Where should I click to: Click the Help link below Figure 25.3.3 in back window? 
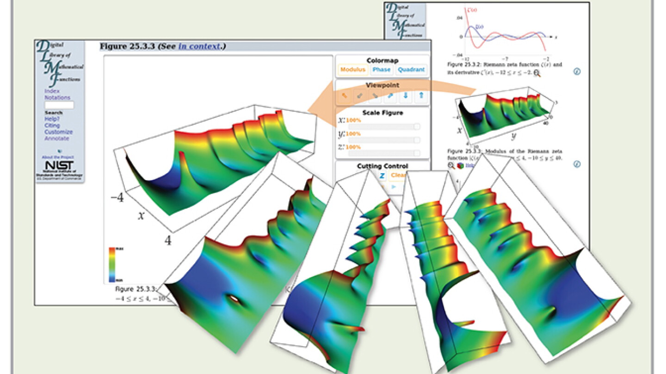pyautogui.click(x=469, y=165)
